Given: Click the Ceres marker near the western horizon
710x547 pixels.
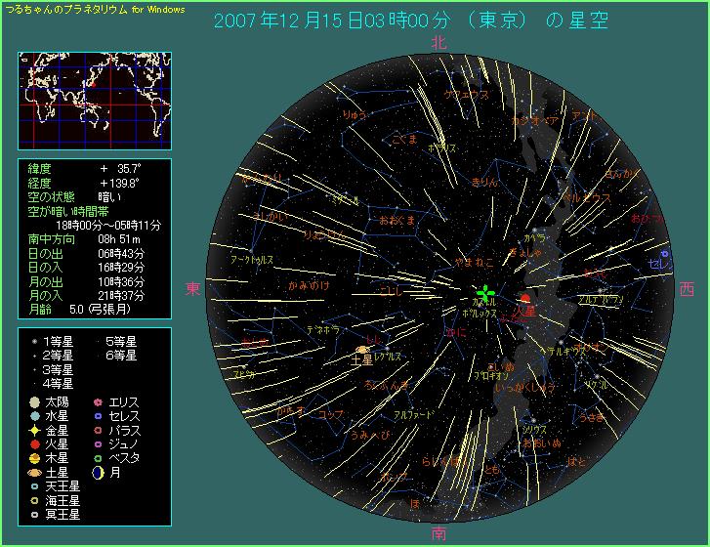Looking at the screenshot, I should (665, 255).
